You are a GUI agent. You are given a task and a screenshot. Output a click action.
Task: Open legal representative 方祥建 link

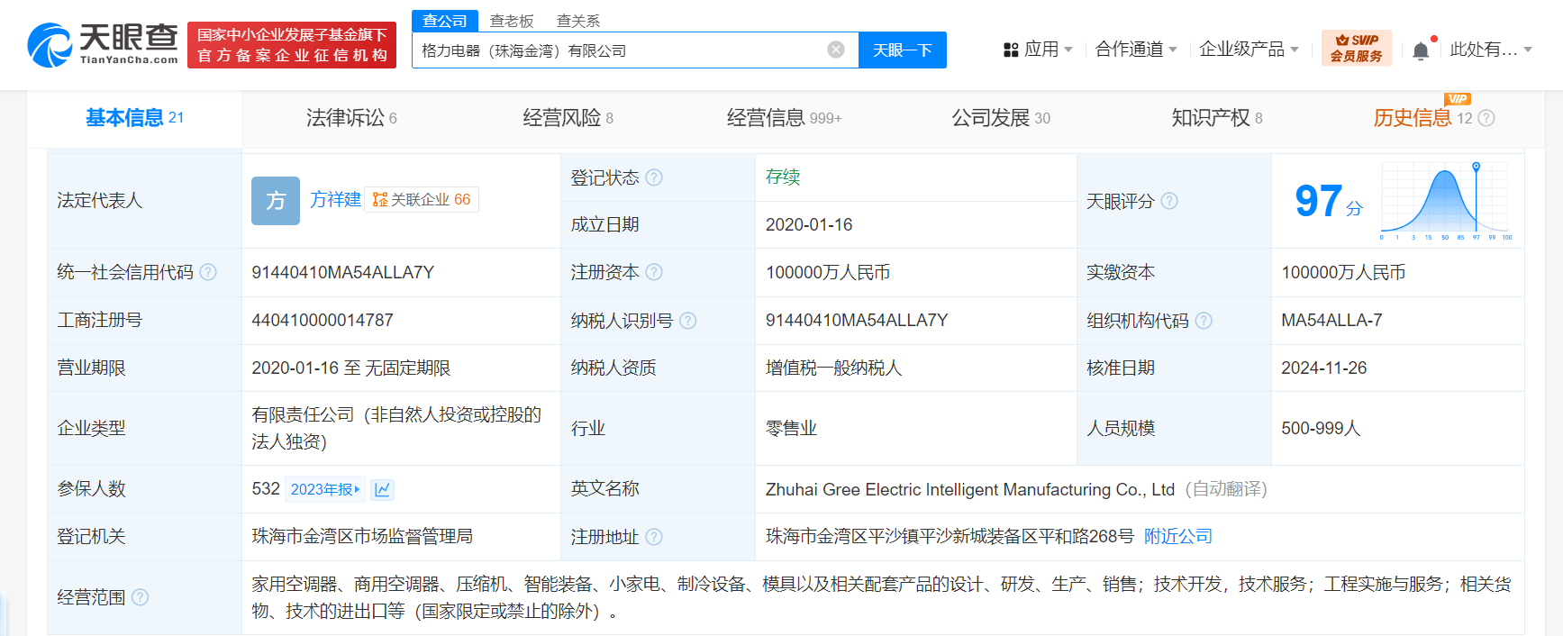[335, 200]
